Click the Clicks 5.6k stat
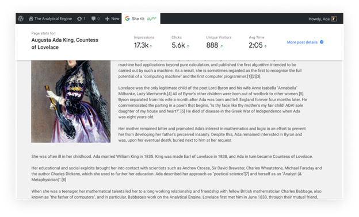The width and height of the screenshot is (359, 217). (181, 42)
